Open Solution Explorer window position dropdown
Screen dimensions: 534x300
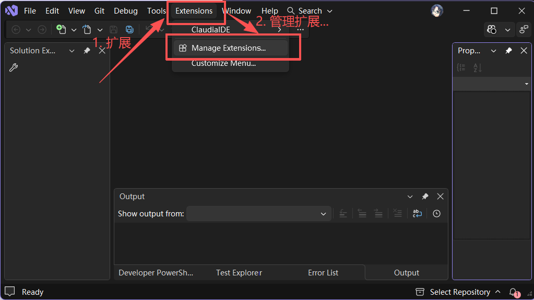pos(72,51)
